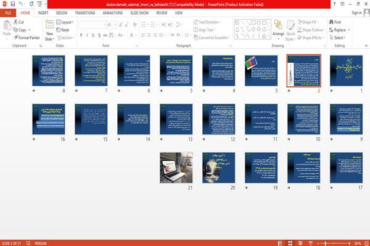
Task: Switch to the SLIDE SHOW tab
Action: pyautogui.click(x=139, y=13)
